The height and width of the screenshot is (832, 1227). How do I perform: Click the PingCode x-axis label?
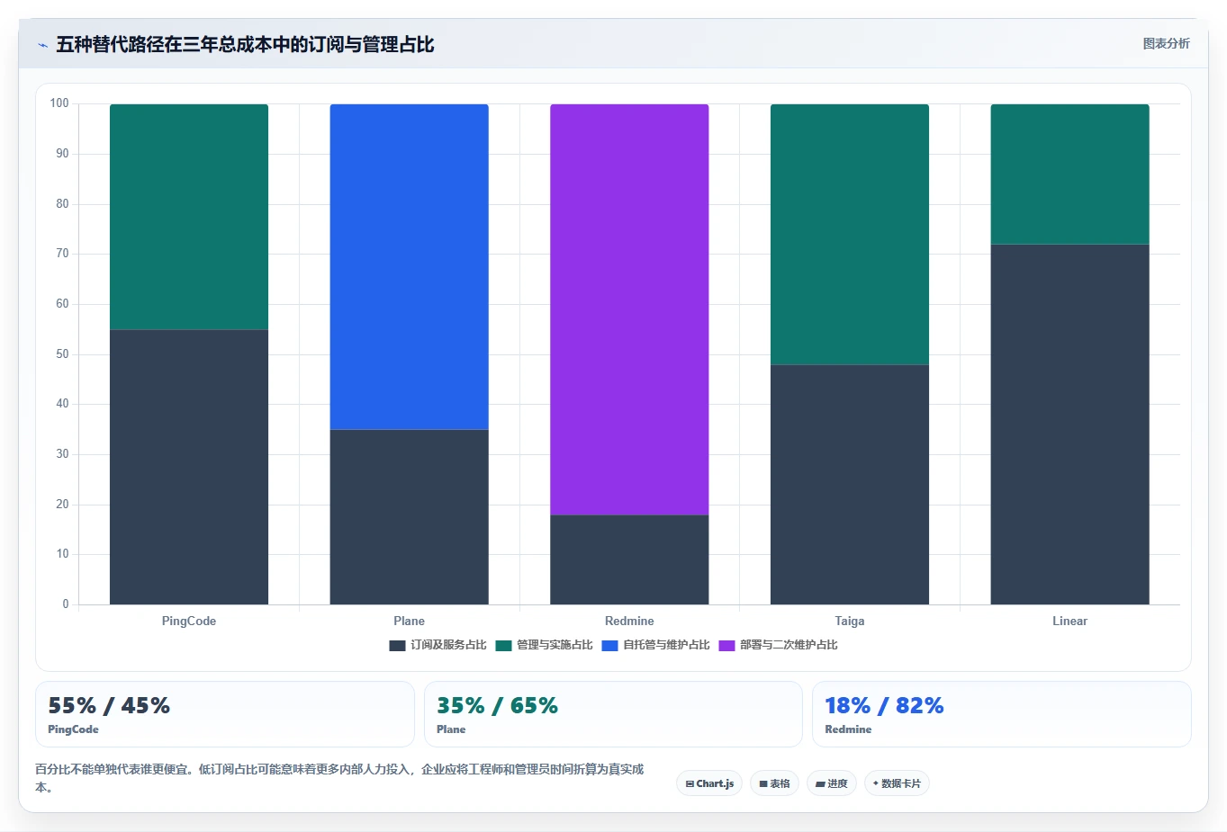(x=189, y=622)
